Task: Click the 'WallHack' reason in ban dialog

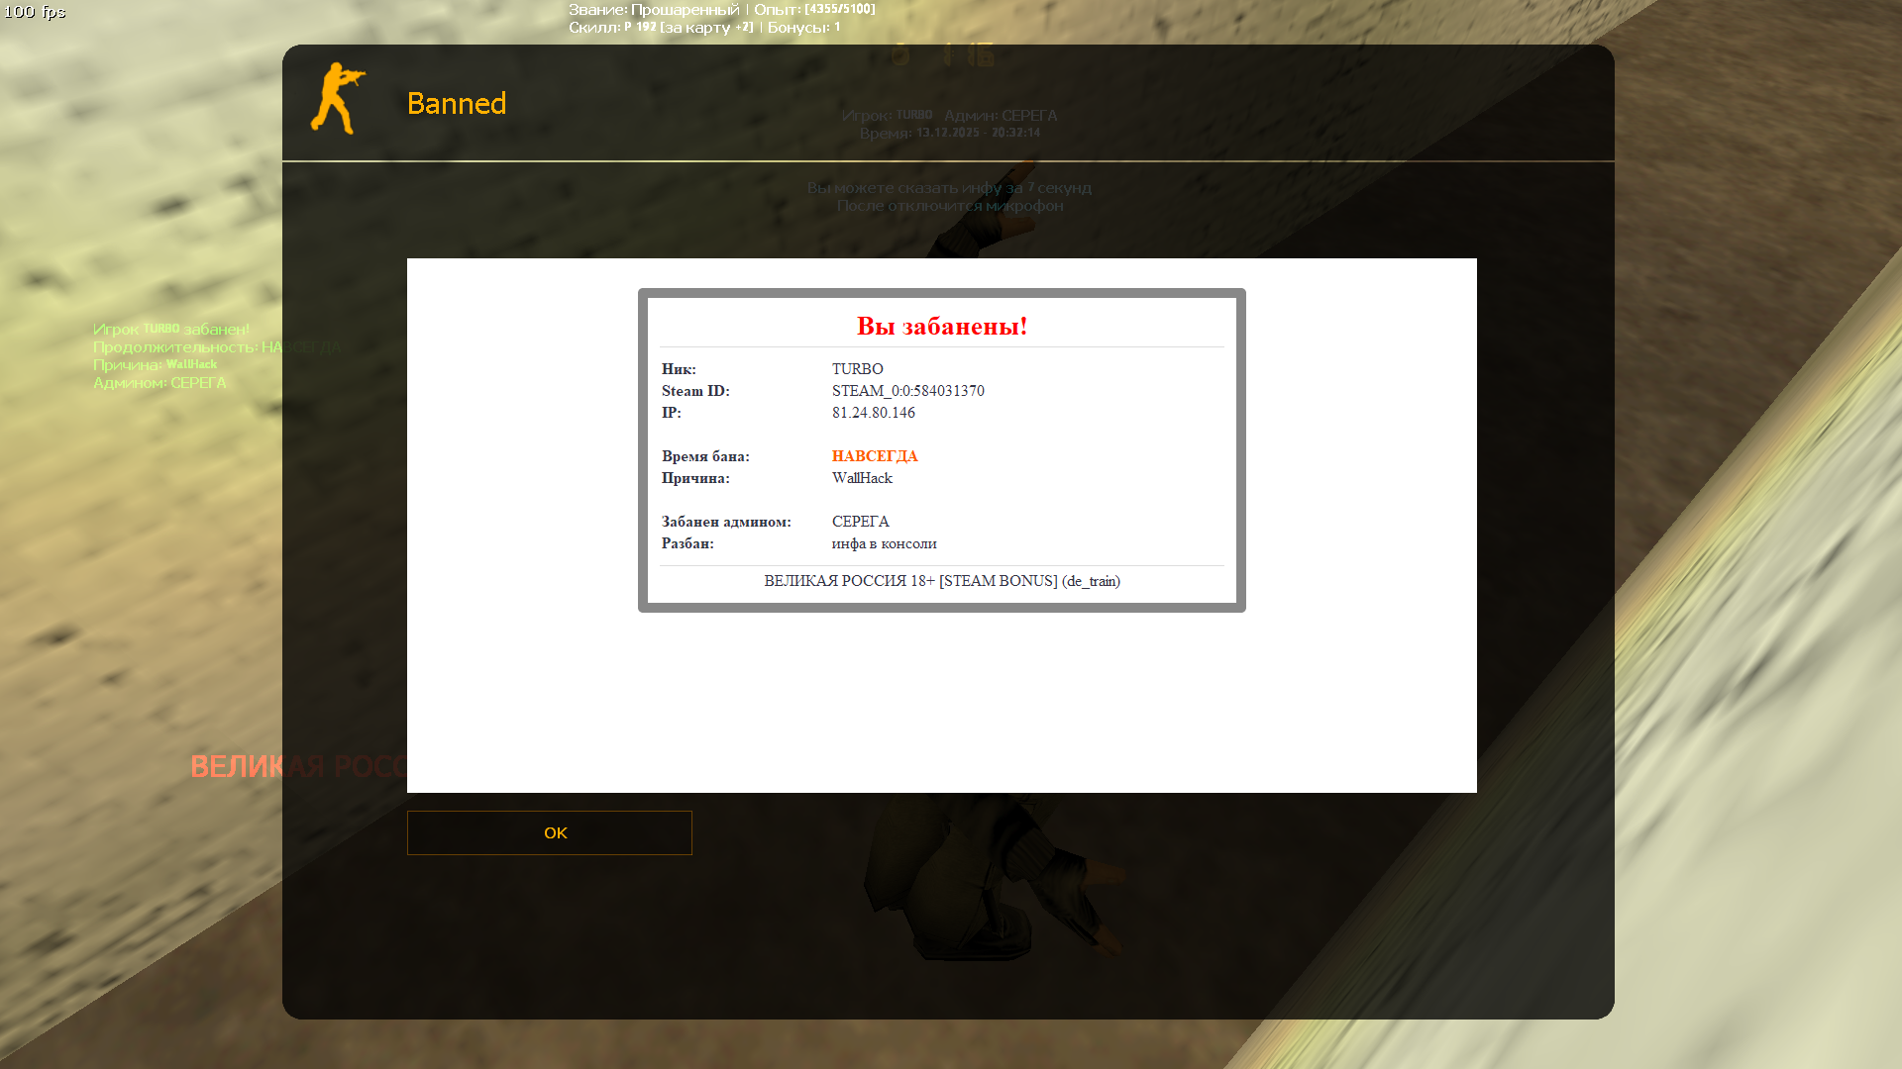Action: tap(862, 478)
